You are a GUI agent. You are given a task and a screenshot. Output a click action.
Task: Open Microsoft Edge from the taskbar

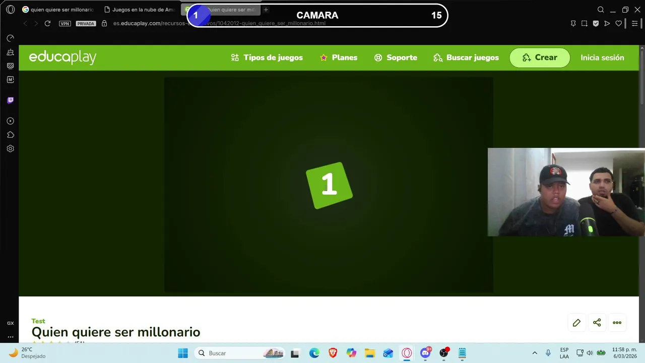click(314, 353)
